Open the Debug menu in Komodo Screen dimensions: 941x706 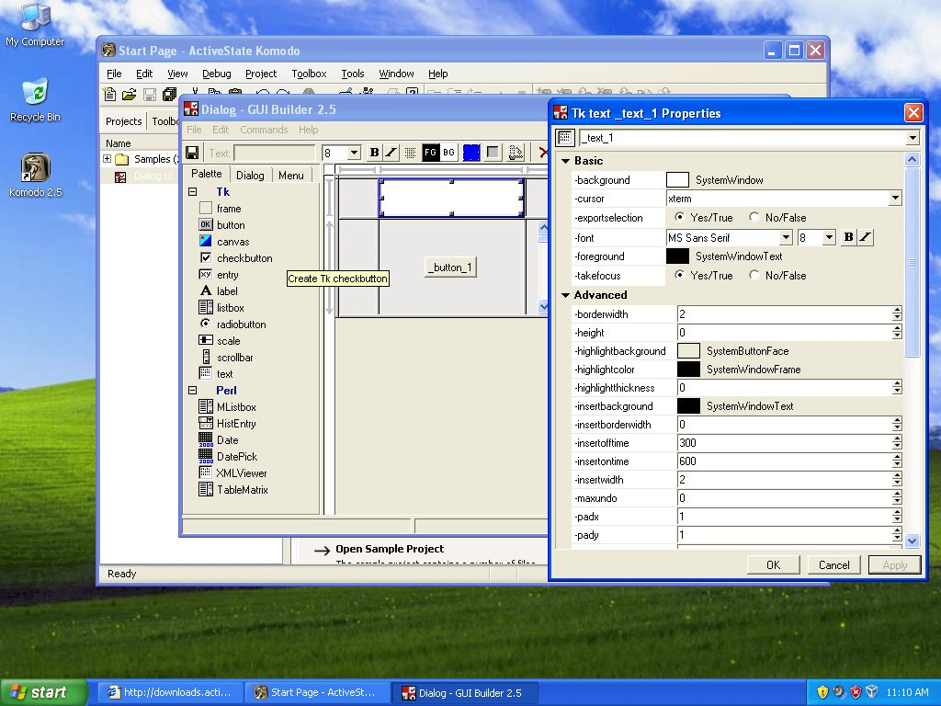pyautogui.click(x=217, y=74)
